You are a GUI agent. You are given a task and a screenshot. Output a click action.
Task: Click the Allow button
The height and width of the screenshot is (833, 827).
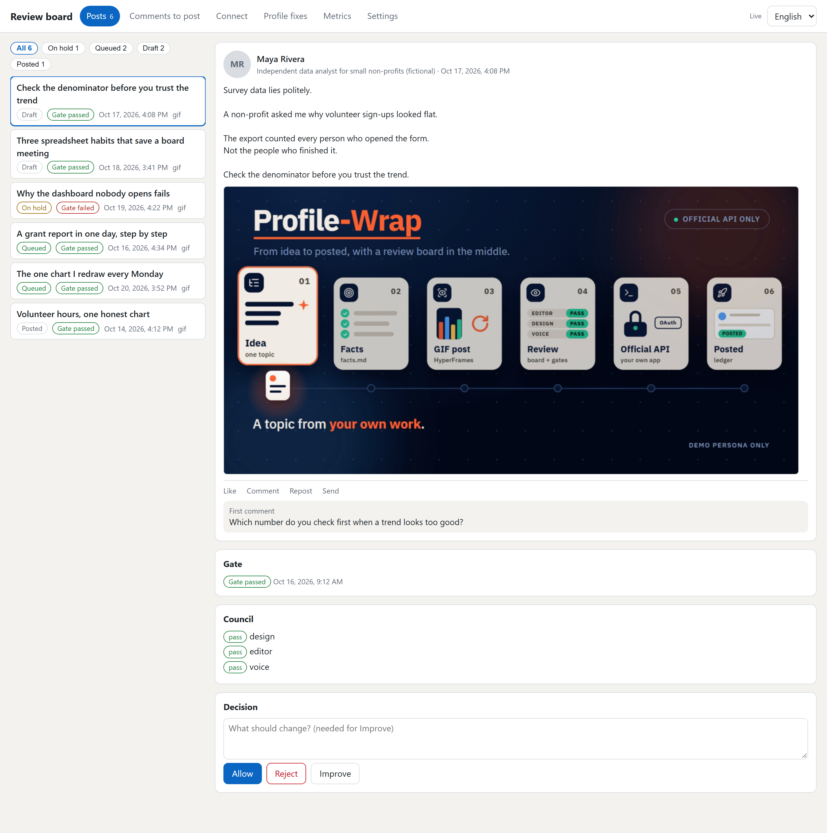pos(242,774)
